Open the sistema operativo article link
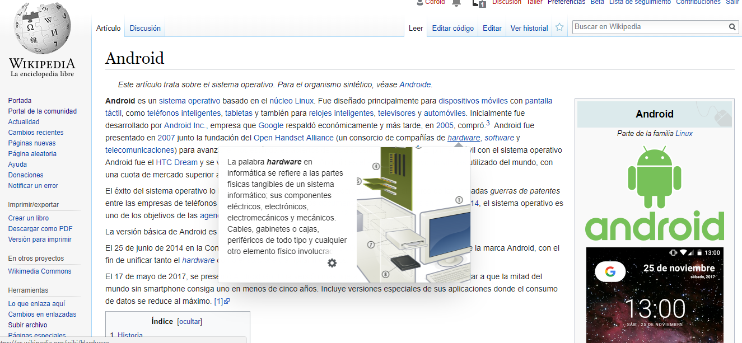The width and height of the screenshot is (742, 343). [x=189, y=101]
